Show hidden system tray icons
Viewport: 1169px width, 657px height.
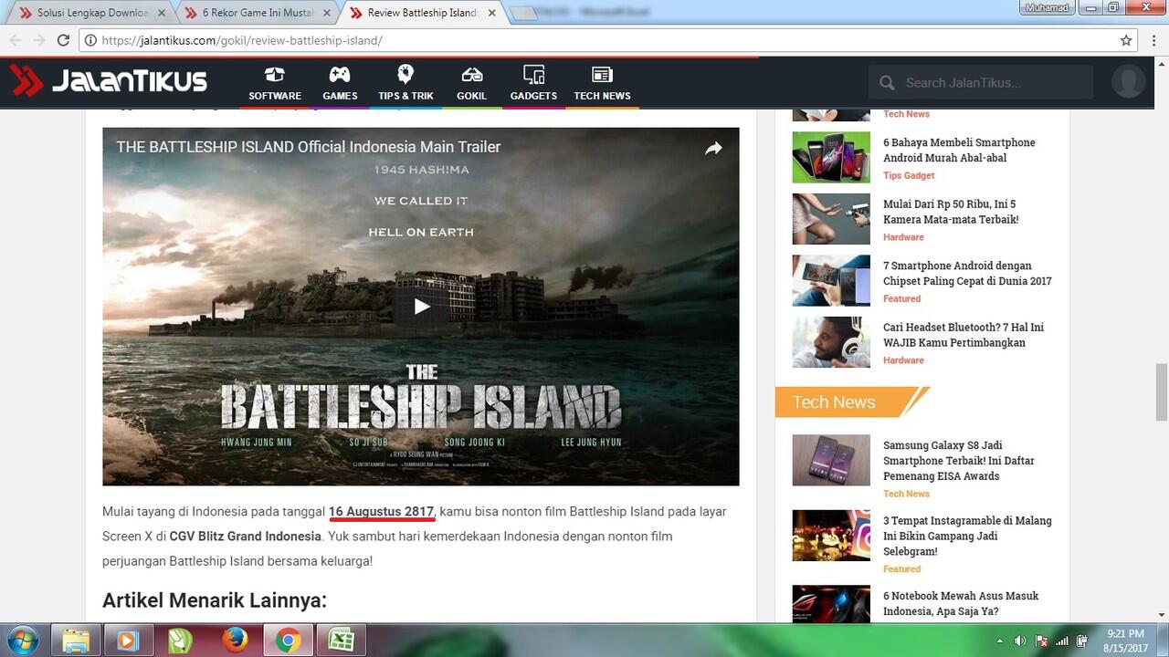(1000, 641)
